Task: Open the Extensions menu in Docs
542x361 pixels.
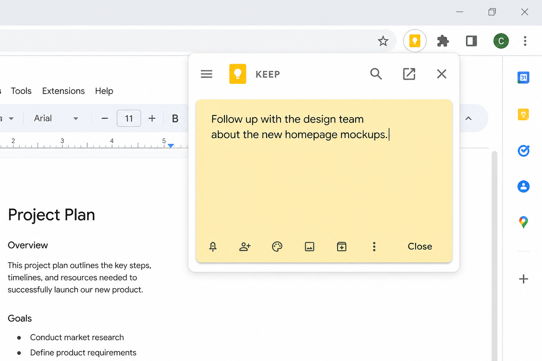Action: [64, 91]
